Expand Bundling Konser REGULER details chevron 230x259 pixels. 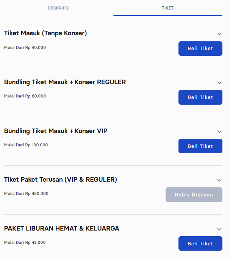(219, 83)
